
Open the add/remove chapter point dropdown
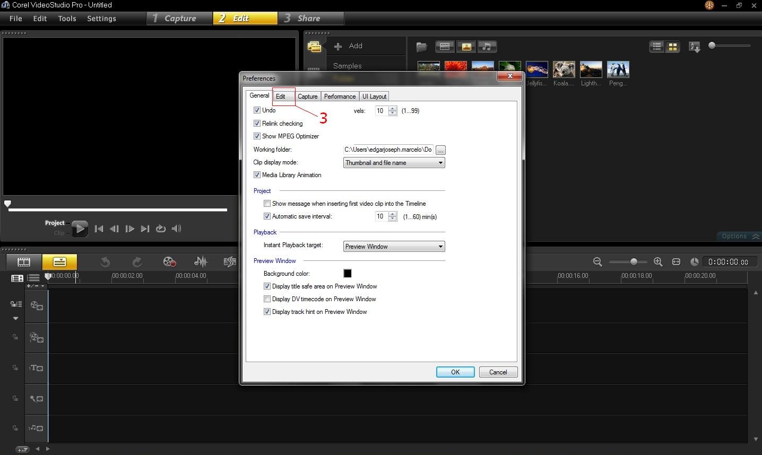(x=36, y=286)
